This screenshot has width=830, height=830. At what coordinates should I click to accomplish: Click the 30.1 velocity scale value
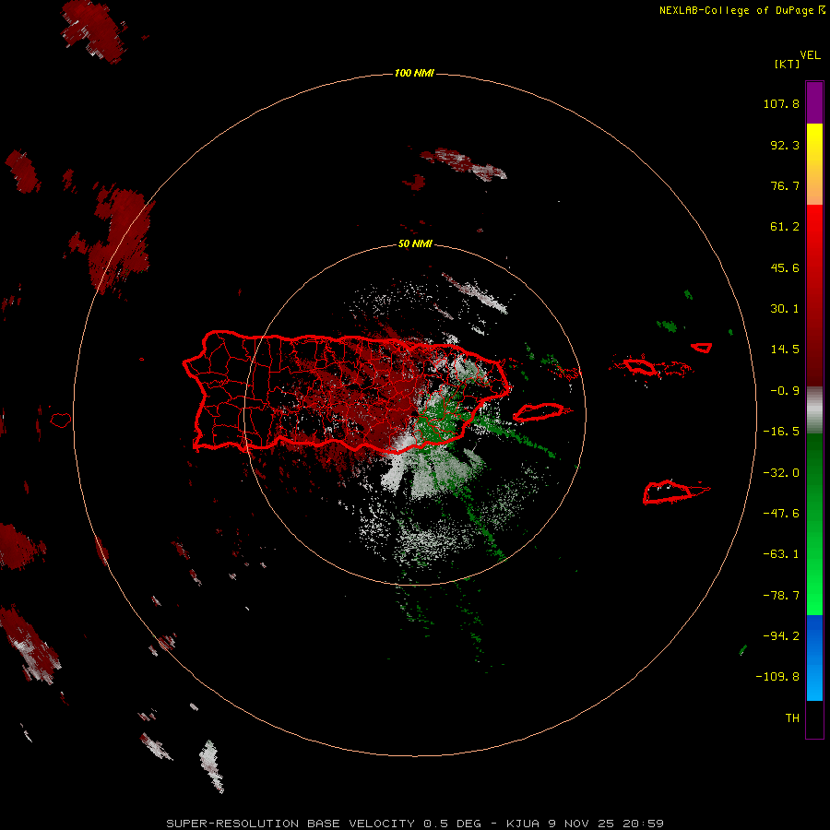tap(785, 309)
